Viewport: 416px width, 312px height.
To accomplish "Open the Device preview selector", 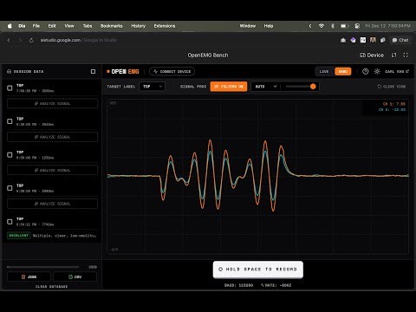I will [x=372, y=55].
